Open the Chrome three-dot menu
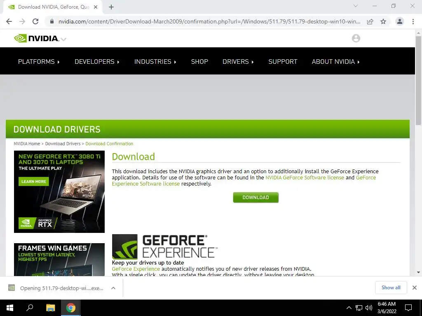This screenshot has width=422, height=316. coord(413,21)
